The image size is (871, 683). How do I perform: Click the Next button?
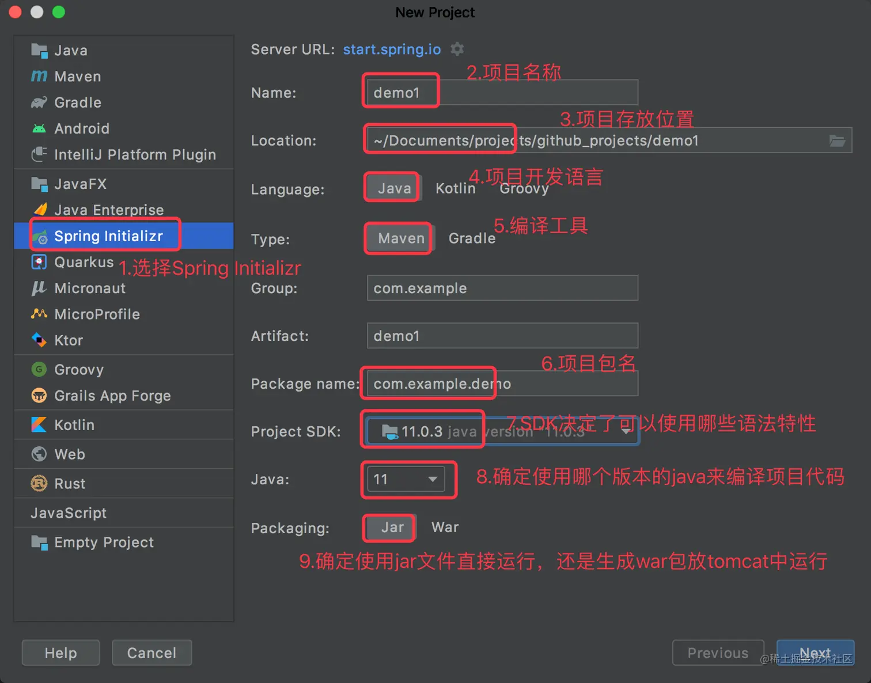pos(815,652)
